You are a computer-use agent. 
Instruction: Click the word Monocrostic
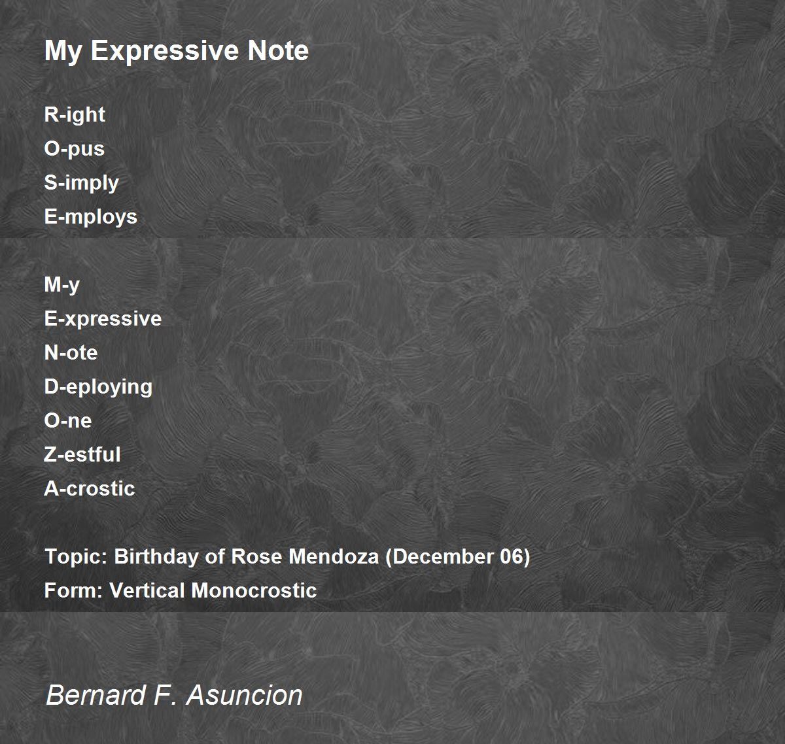coord(254,590)
